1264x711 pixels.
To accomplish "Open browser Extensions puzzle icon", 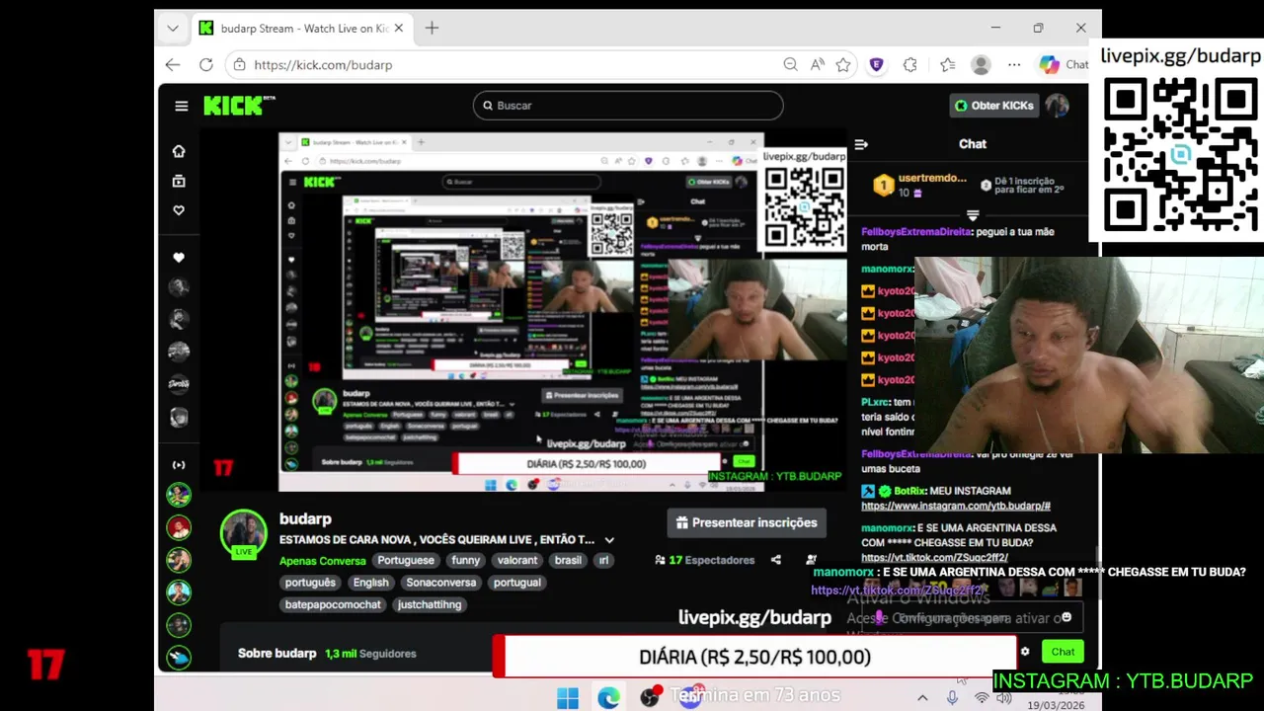I will [909, 65].
